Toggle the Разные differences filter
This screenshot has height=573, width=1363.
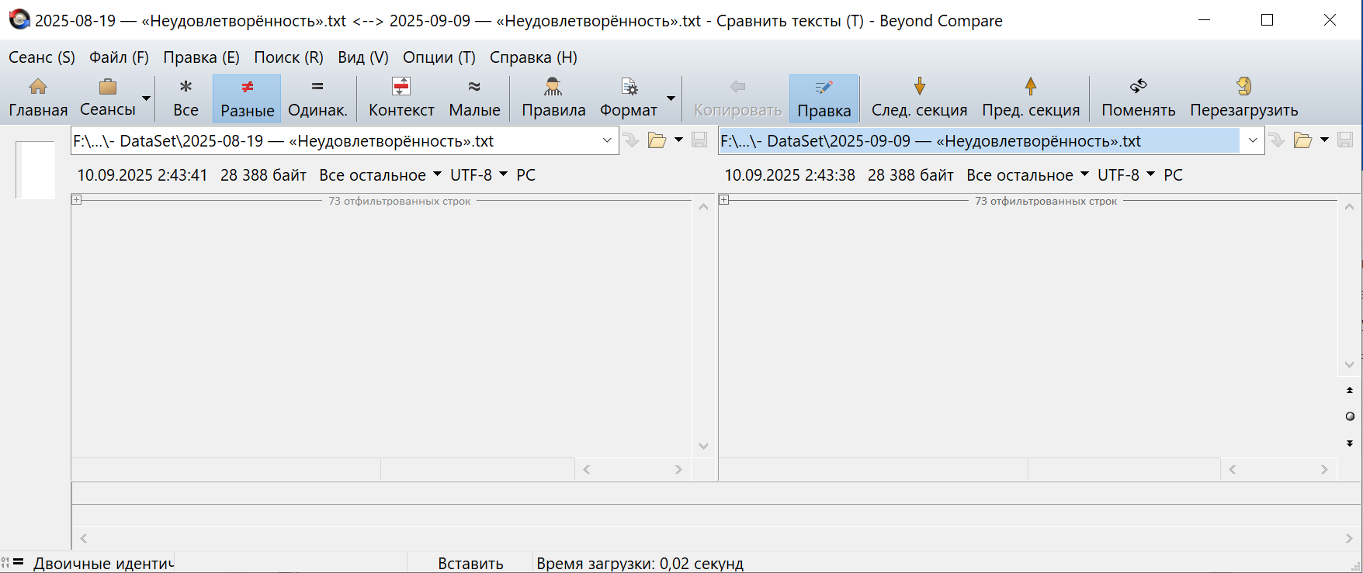point(247,98)
